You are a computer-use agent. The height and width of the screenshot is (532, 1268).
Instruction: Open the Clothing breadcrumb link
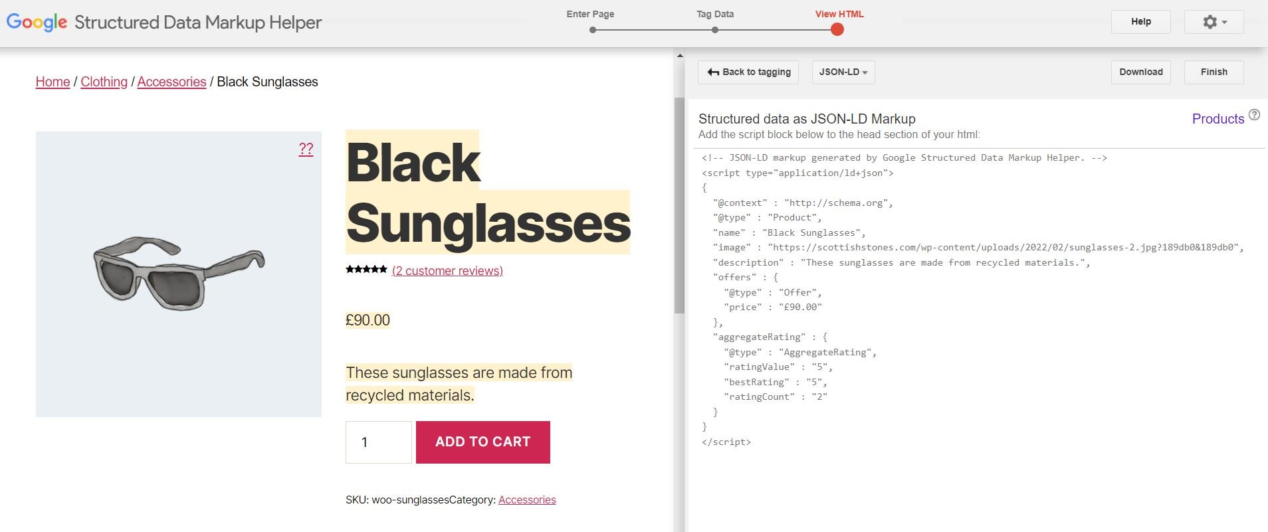[104, 82]
